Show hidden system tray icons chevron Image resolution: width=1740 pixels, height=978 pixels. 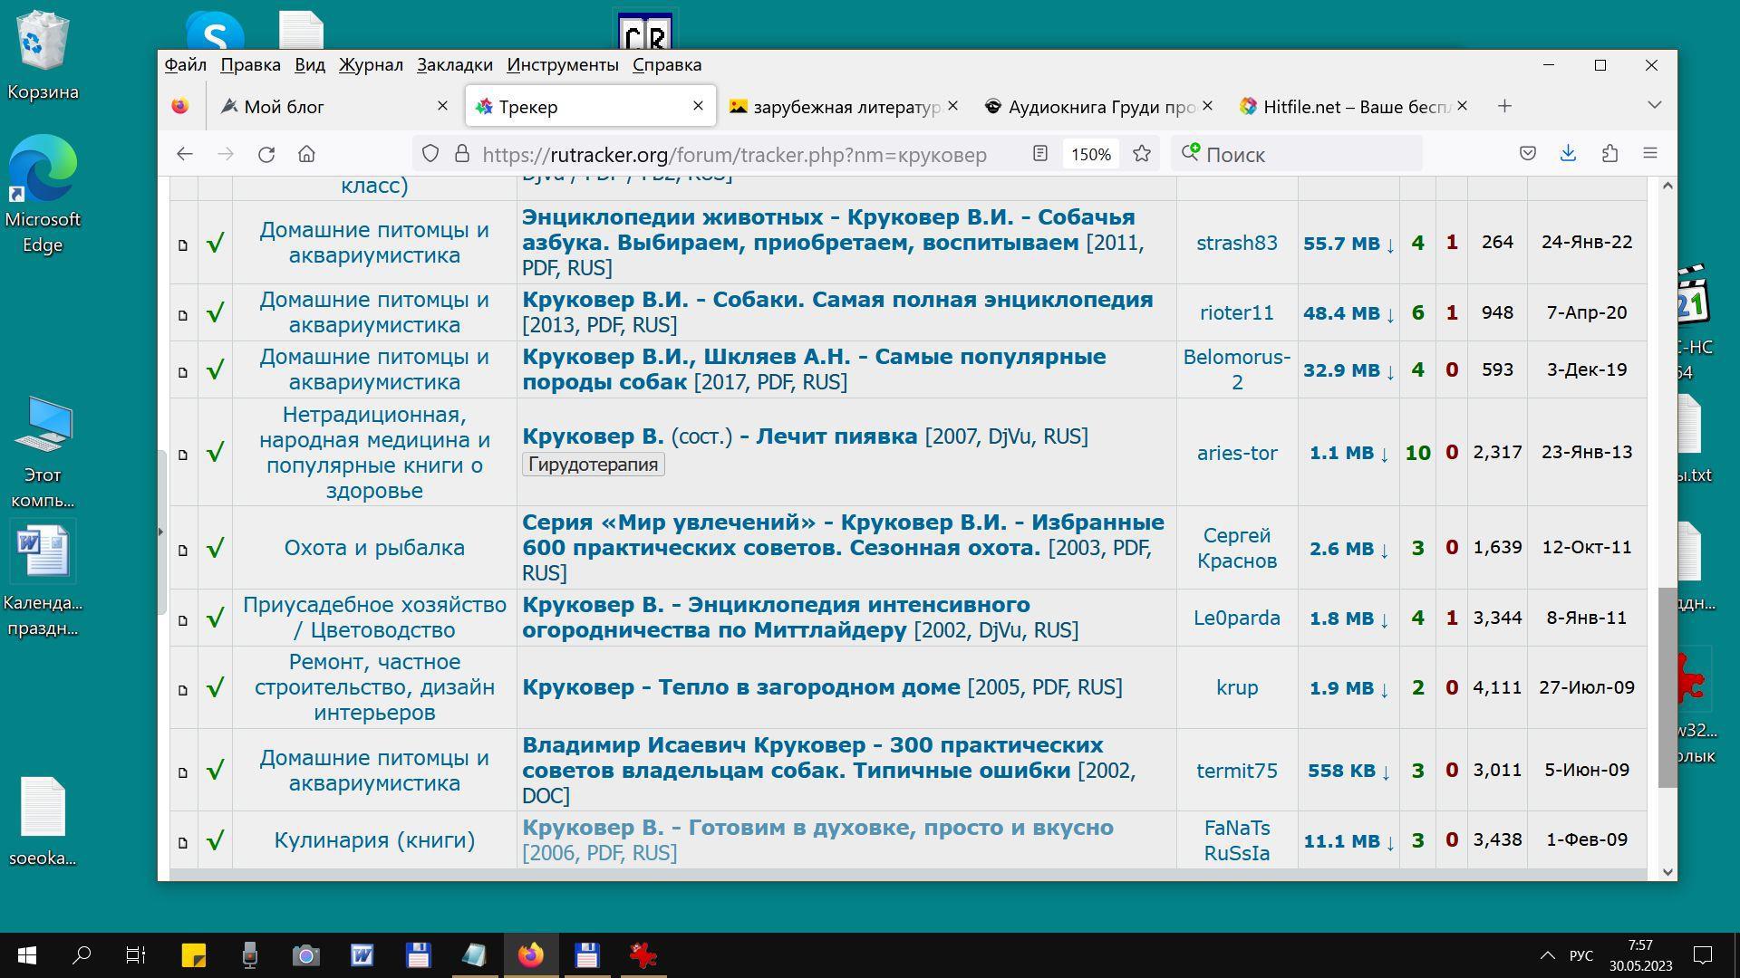pyautogui.click(x=1547, y=955)
